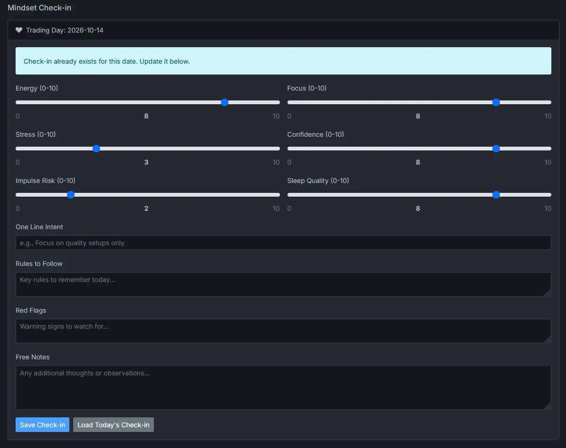The width and height of the screenshot is (566, 448).
Task: Click the Focus slider handle
Action: pos(496,102)
